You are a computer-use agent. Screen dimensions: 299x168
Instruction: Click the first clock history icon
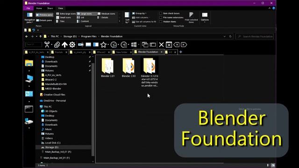tap(114, 45)
